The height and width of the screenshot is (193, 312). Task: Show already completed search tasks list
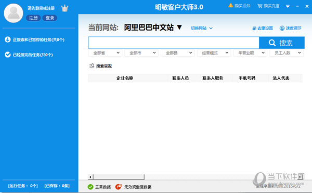[x=29, y=55]
